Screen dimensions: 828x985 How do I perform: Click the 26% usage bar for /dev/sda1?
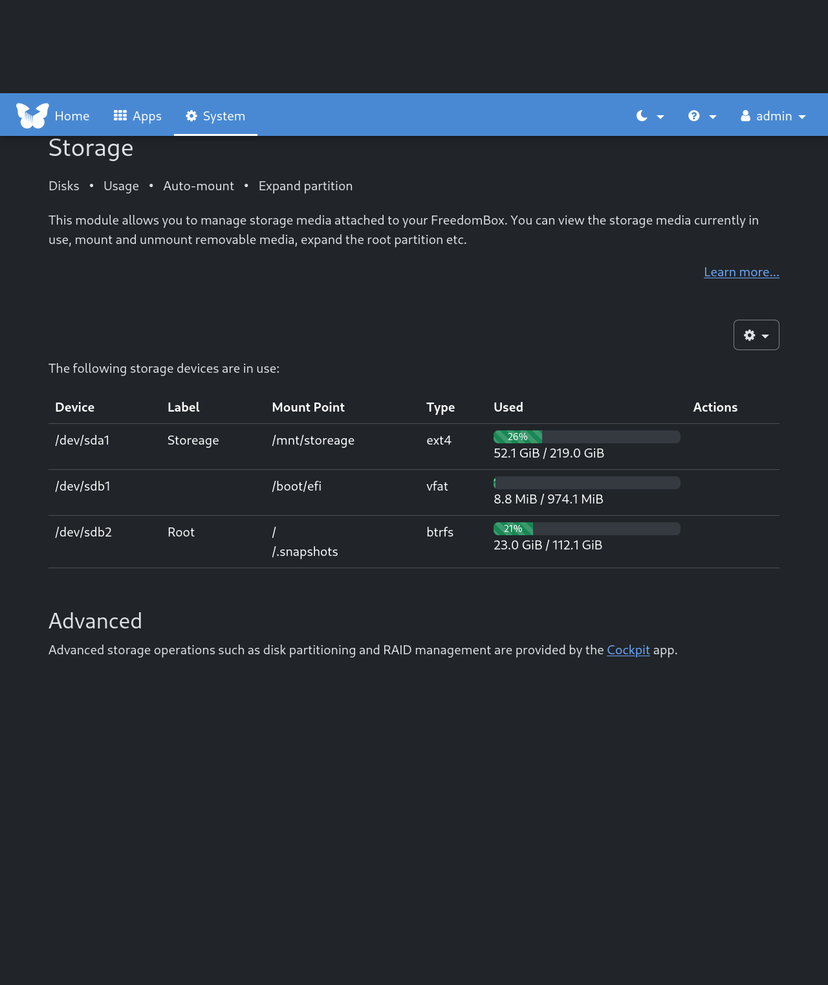517,437
